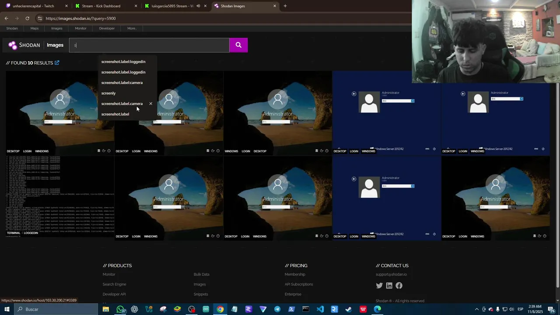Click the Shodan logo

tap(24, 45)
